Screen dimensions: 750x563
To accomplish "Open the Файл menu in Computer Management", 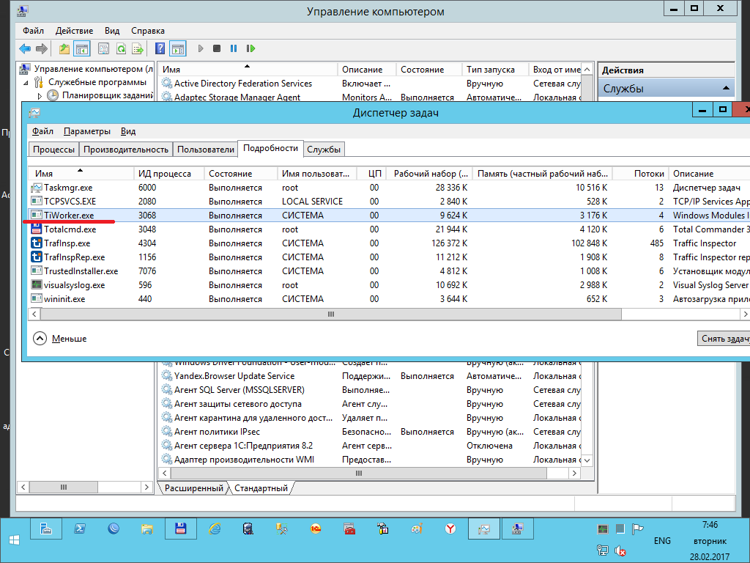I will (33, 31).
